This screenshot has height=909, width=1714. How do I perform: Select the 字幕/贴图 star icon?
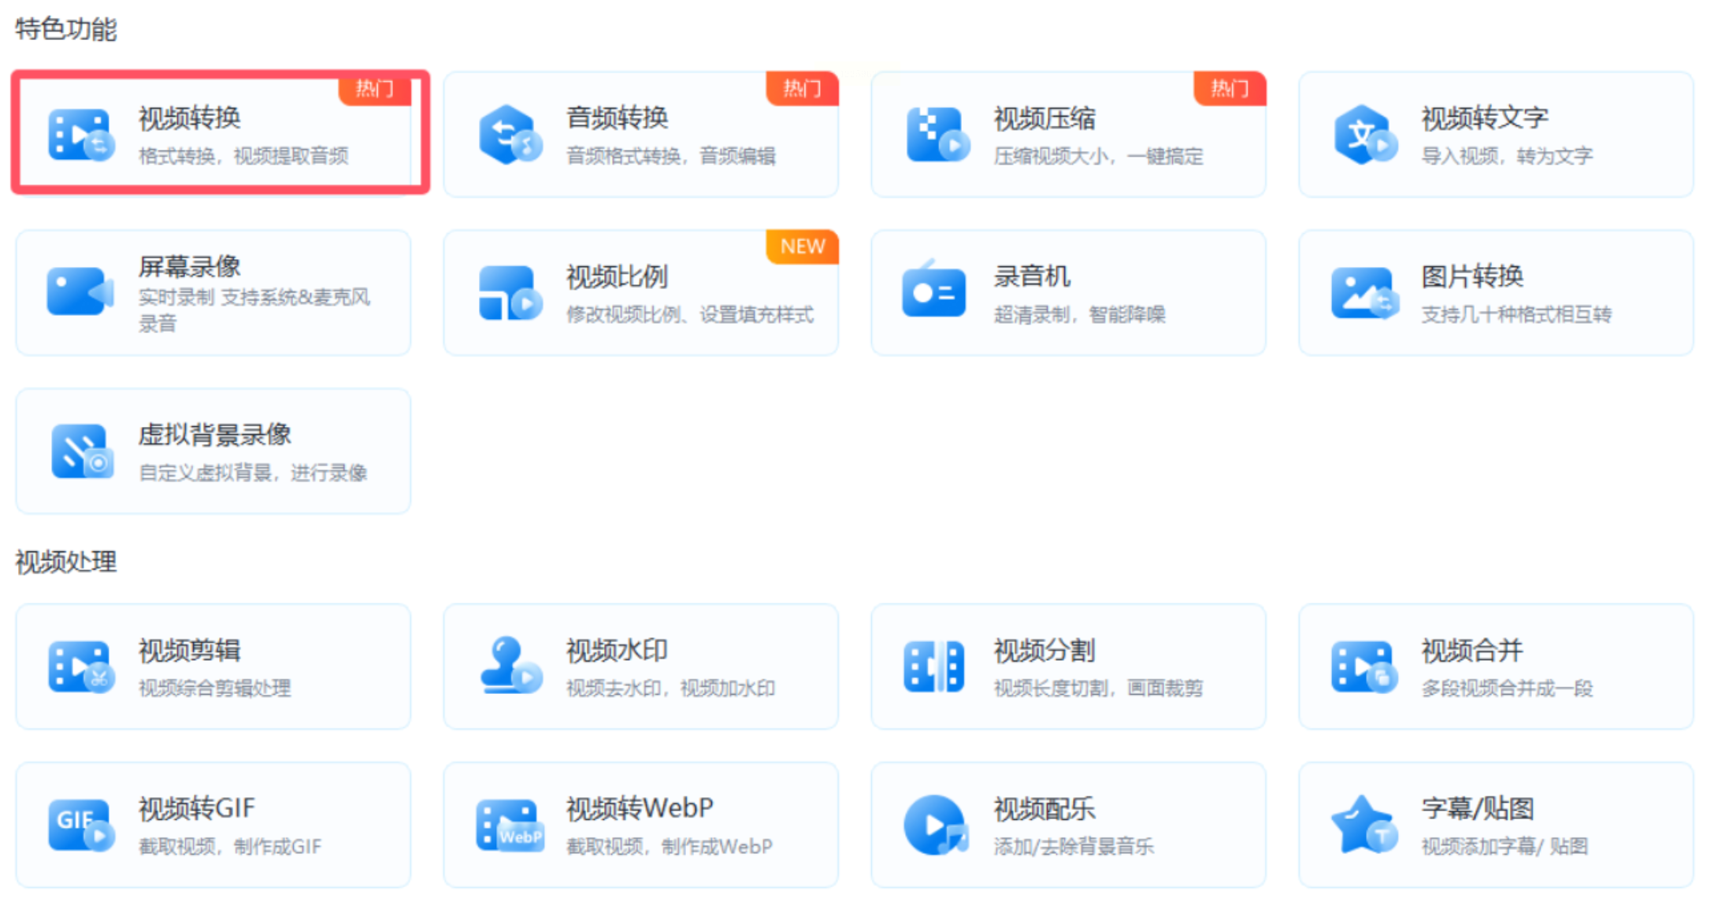[x=1363, y=825]
